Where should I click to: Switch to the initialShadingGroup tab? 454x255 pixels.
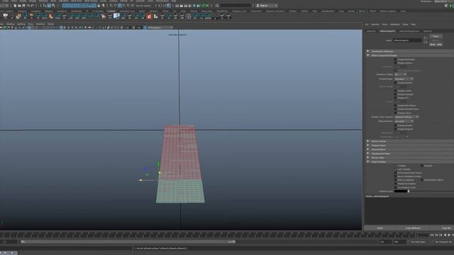click(409, 31)
